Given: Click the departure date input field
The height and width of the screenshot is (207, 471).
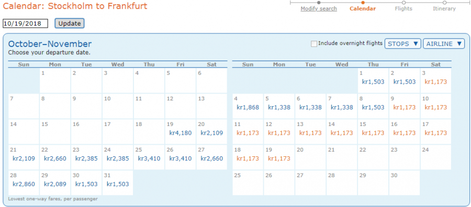Looking at the screenshot, I should 25,24.
